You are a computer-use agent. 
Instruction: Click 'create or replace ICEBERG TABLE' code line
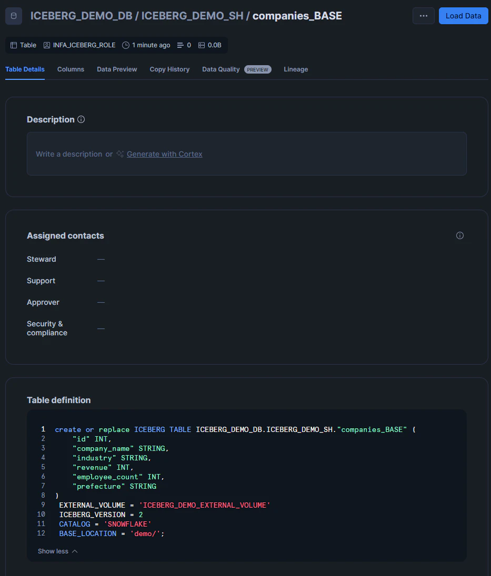coord(235,429)
